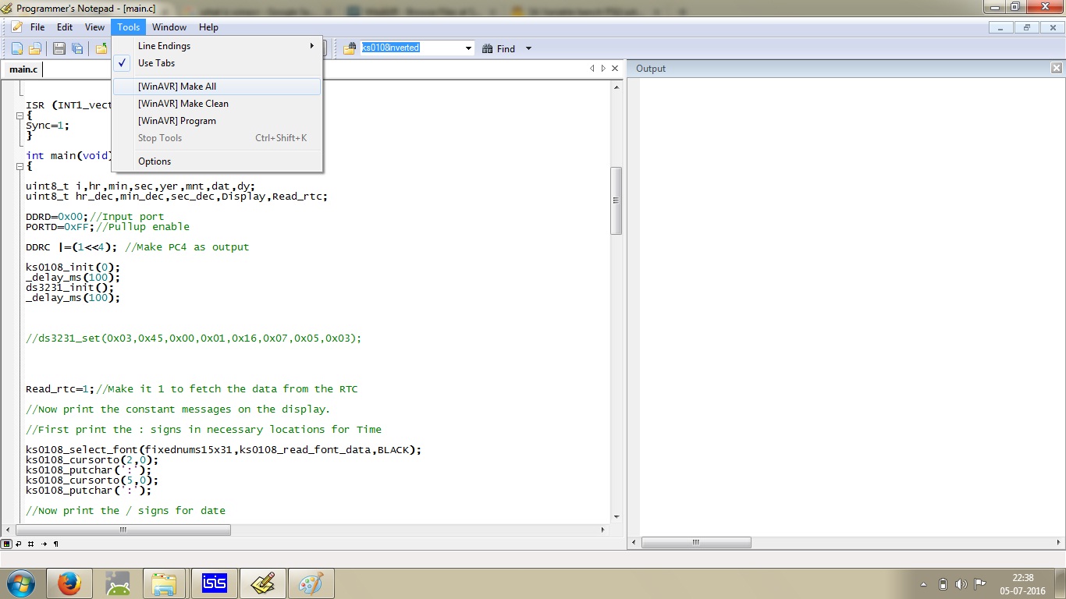Open the ISIS application in the taskbar

[x=214, y=583]
